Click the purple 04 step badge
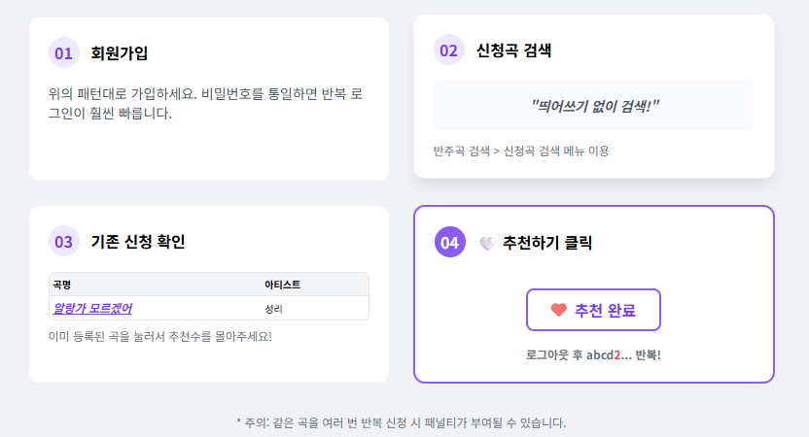The width and height of the screenshot is (809, 437). (450, 242)
